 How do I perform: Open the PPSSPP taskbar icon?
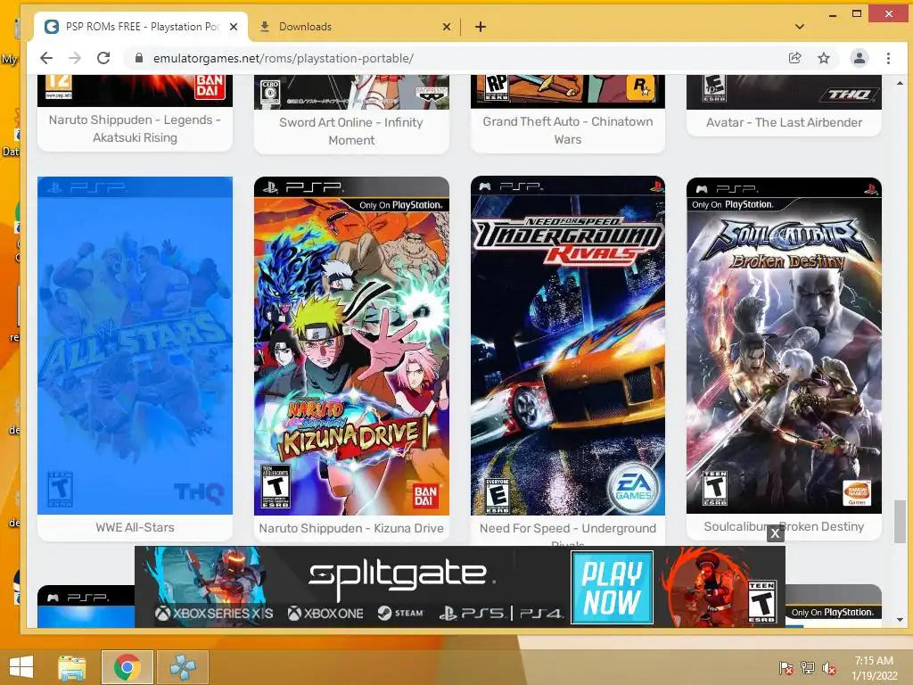click(183, 667)
